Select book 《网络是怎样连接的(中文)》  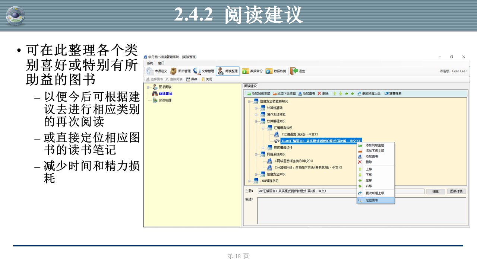click(x=294, y=161)
